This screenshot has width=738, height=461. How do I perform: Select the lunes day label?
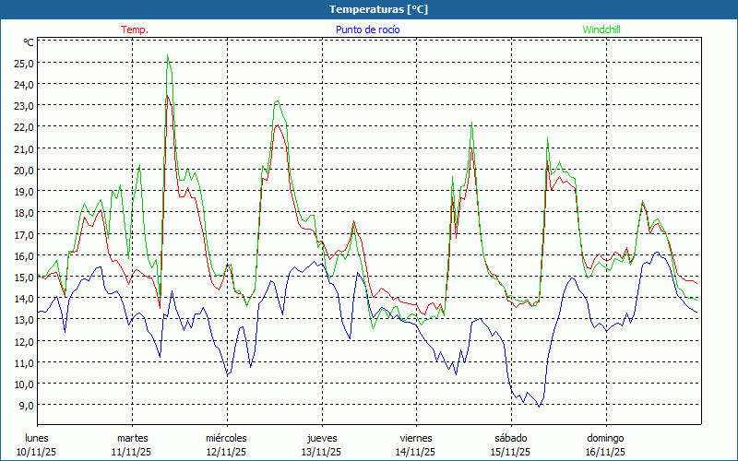[37, 438]
